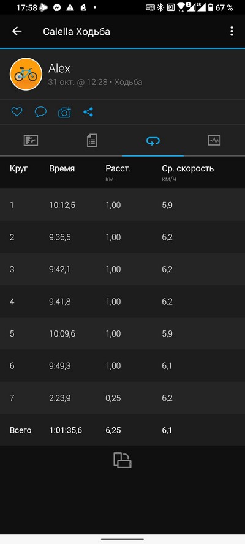Open comments with speech bubble icon
Image resolution: width=245 pixels, height=544 pixels.
pos(40,112)
